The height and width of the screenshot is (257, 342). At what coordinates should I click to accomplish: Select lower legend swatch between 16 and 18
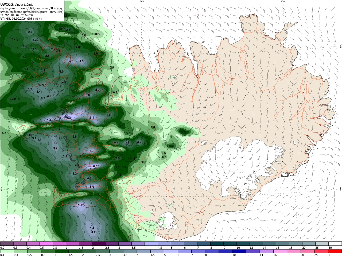[x=281, y=251]
